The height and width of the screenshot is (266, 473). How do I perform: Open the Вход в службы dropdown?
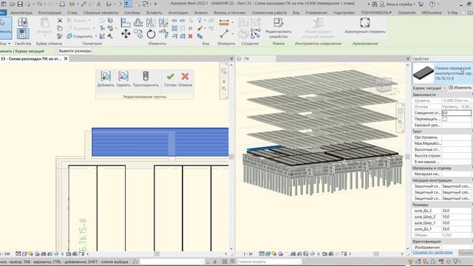pyautogui.click(x=415, y=4)
